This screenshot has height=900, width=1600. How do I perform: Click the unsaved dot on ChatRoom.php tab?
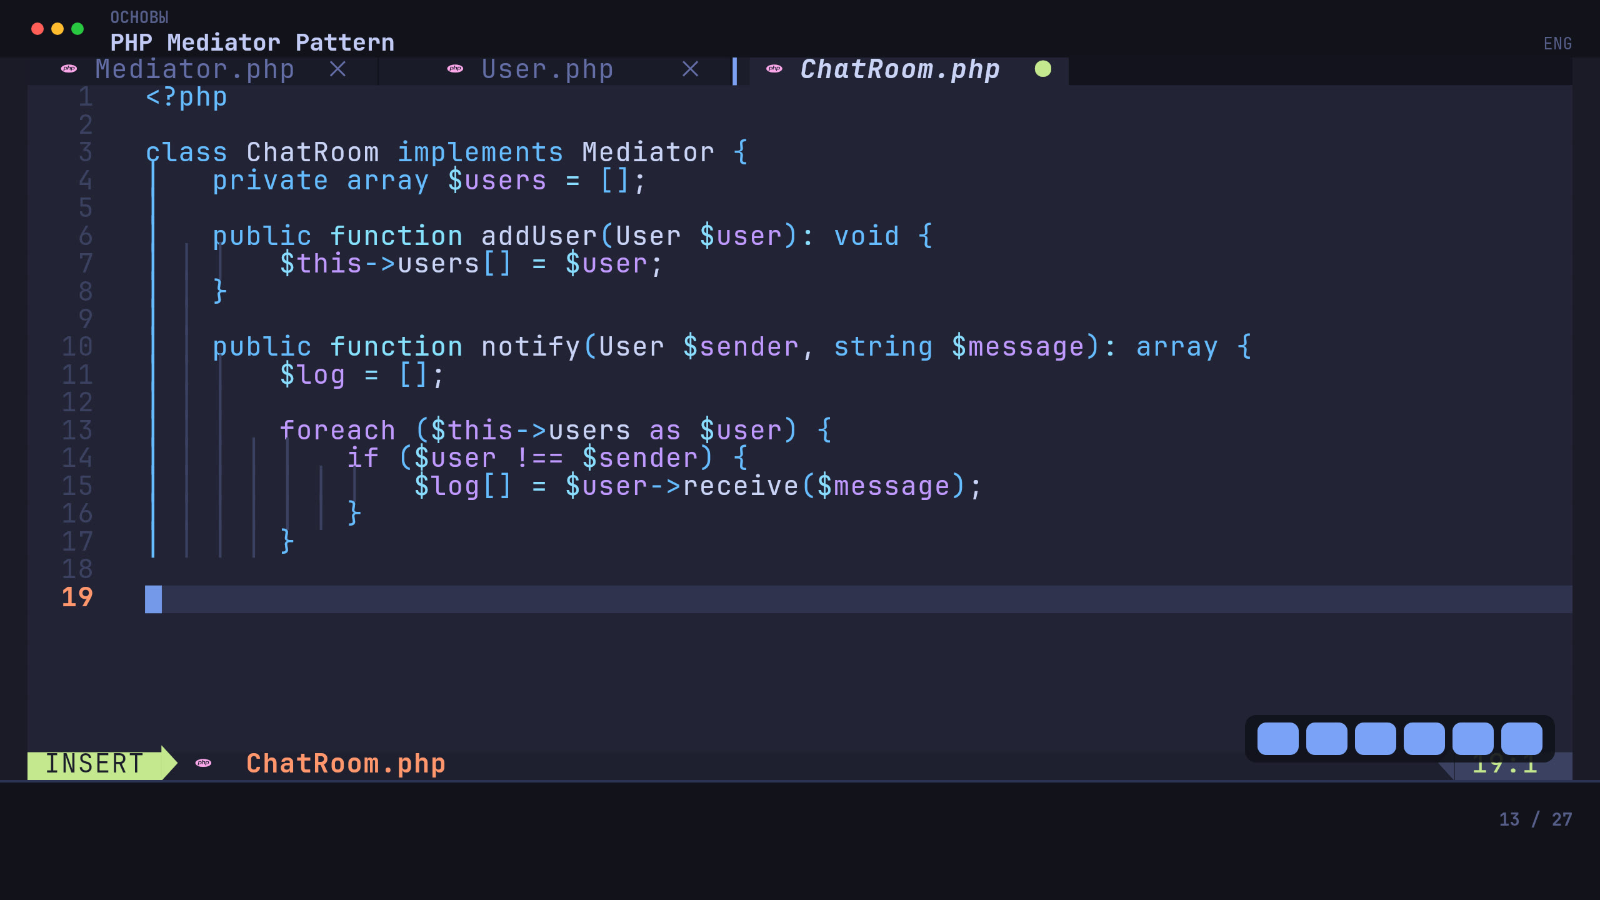(1043, 69)
